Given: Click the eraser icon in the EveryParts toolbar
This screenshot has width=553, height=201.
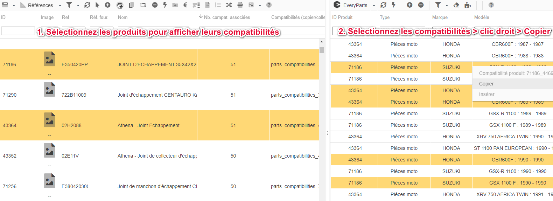Looking at the screenshot, I should pos(456,5).
